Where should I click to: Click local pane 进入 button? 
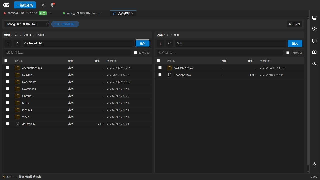tap(143, 43)
